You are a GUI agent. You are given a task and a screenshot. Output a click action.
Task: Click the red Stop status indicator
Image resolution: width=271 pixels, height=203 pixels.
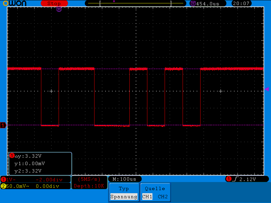54,3
